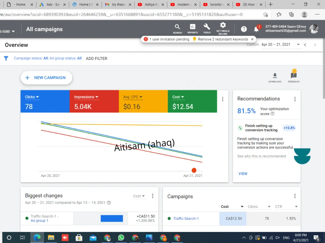Open Windows Action Center notifications icon
This screenshot has height=243, width=325.
click(x=317, y=238)
